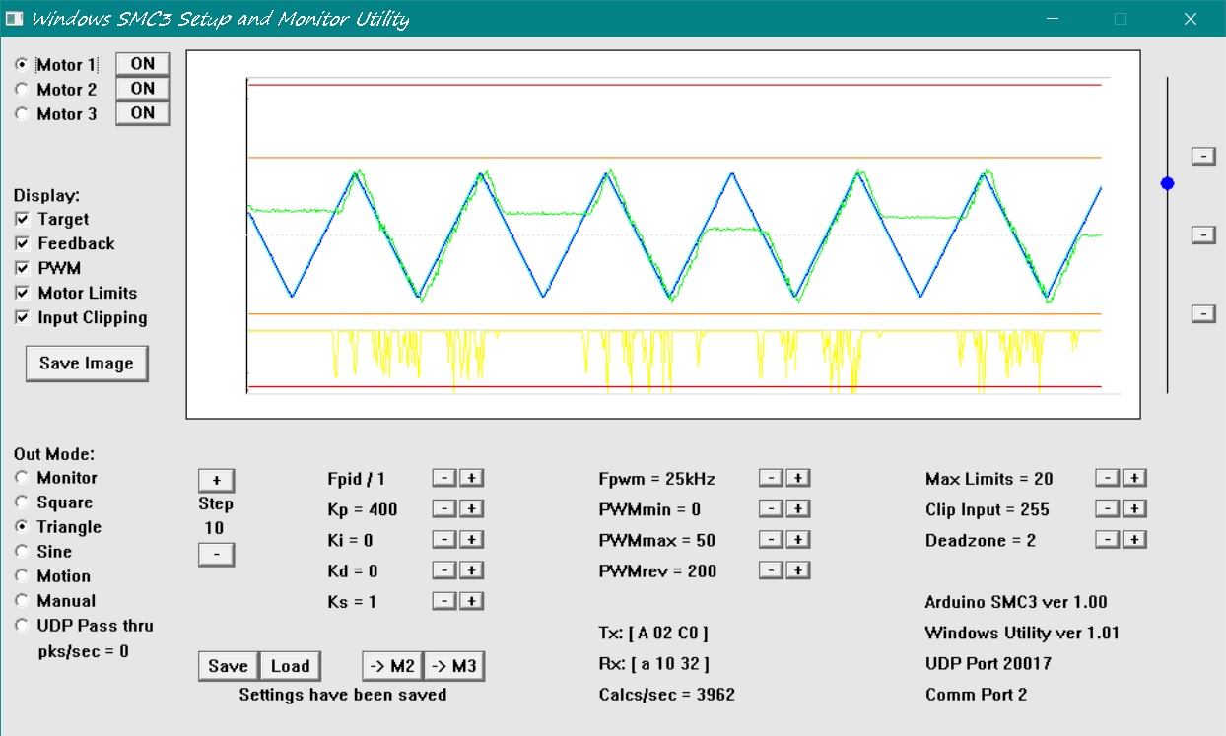Screen dimensions: 1226x736
Task: Click the top minus button beside slider
Action: click(x=1203, y=156)
